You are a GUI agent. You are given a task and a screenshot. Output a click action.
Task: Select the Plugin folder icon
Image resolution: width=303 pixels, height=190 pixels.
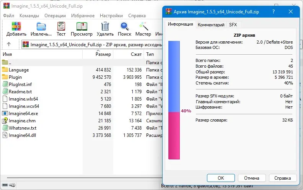[5, 77]
